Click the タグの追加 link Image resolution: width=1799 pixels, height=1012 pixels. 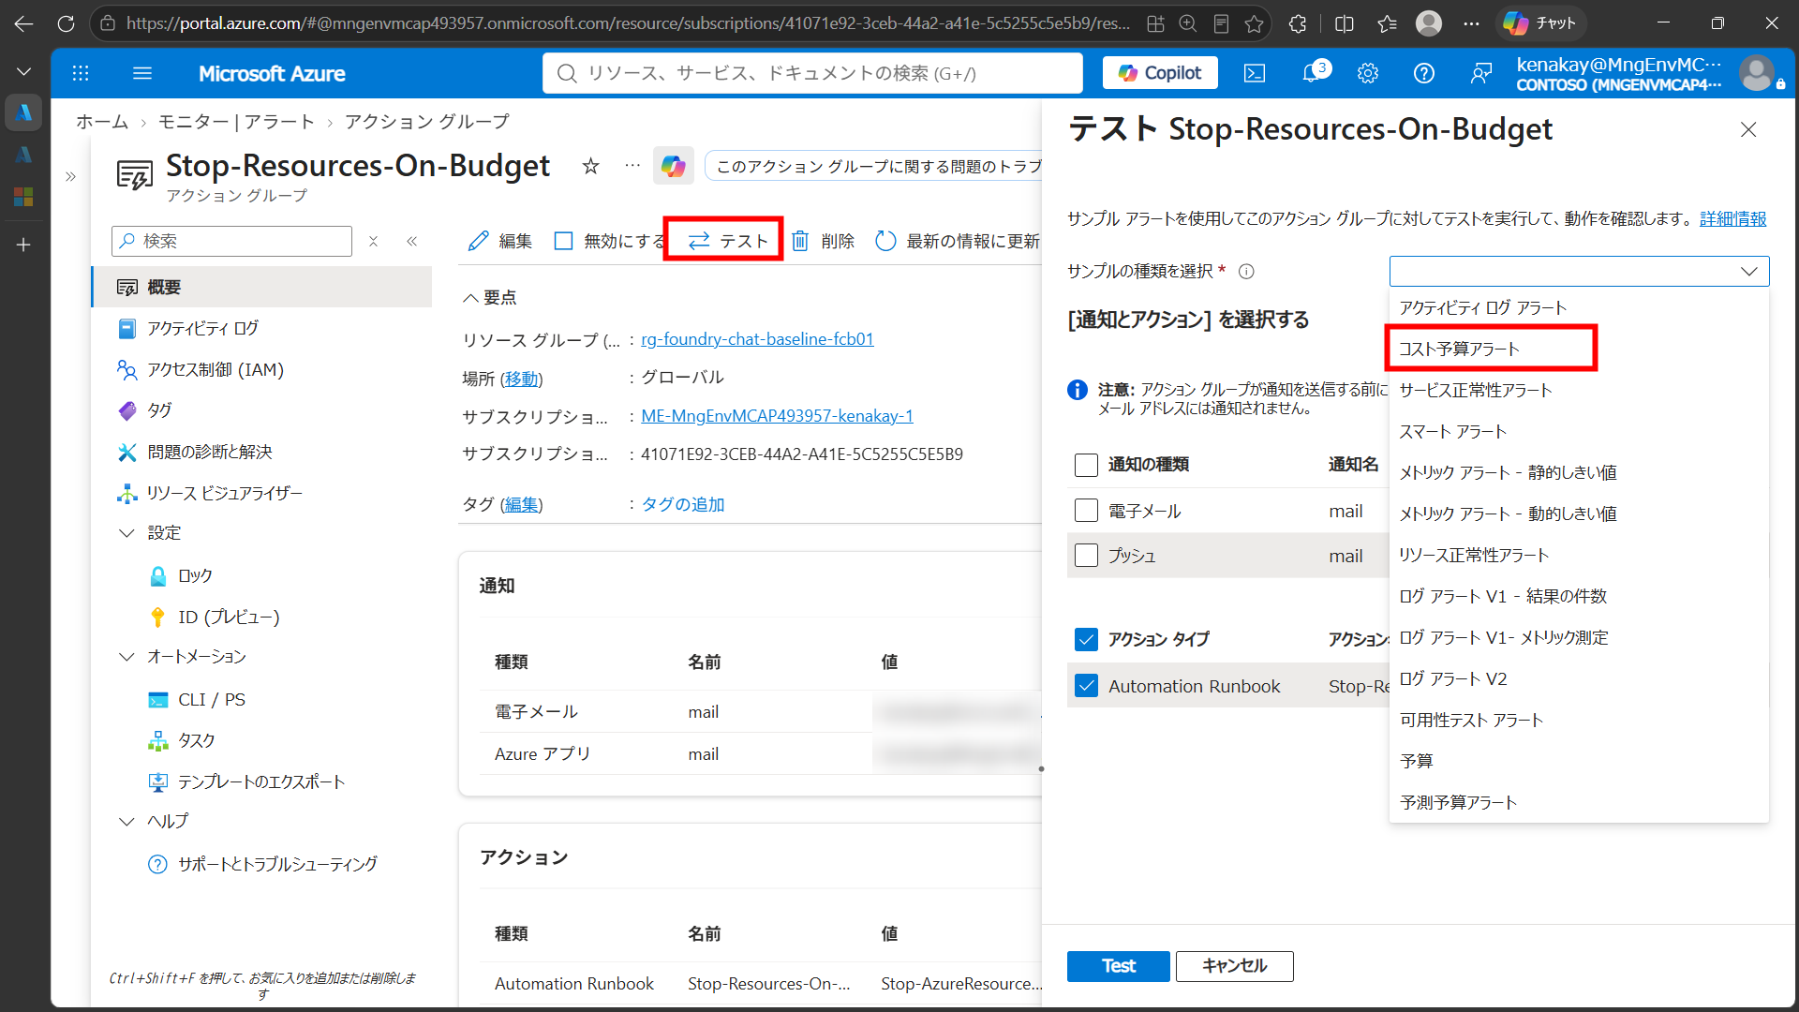pyautogui.click(x=683, y=504)
